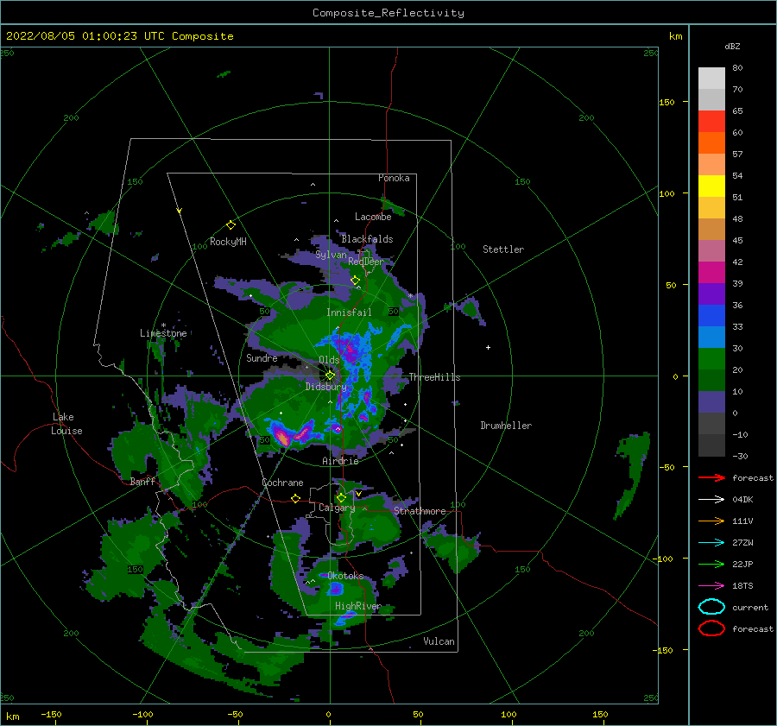Click the white plus marker east of ThreeHills
The image size is (777, 726).
488,347
